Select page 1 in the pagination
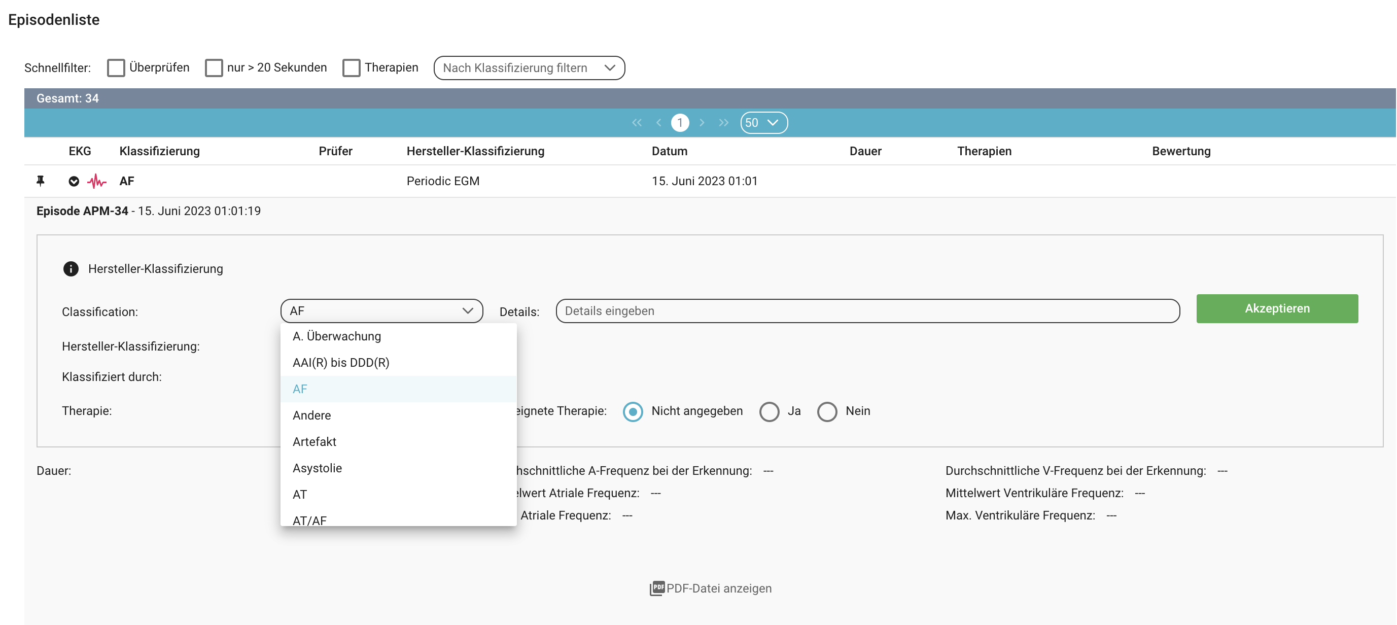This screenshot has height=625, width=1397. [x=680, y=123]
